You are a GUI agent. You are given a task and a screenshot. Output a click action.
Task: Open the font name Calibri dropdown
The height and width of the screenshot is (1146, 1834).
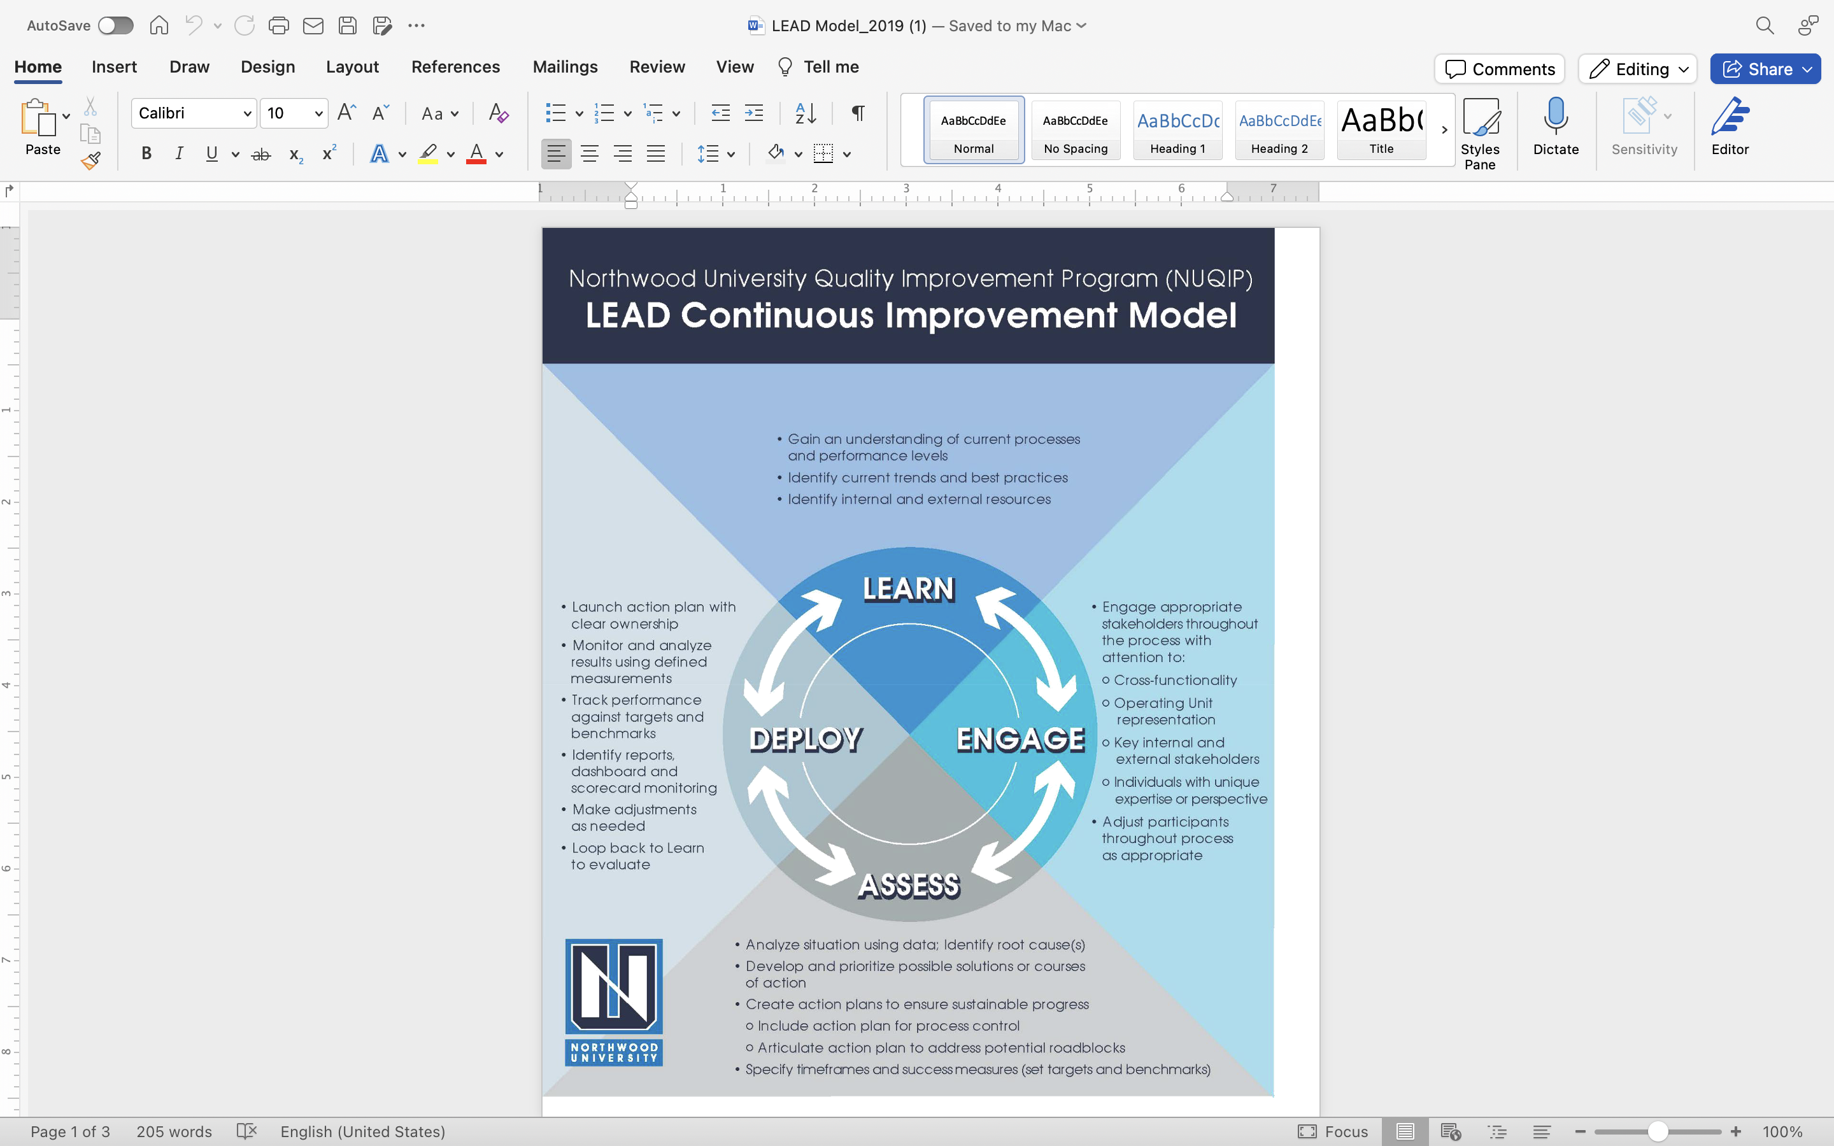247,114
